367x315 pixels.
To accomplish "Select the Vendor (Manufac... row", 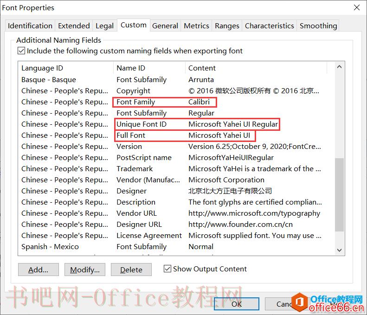I will pyautogui.click(x=176, y=180).
